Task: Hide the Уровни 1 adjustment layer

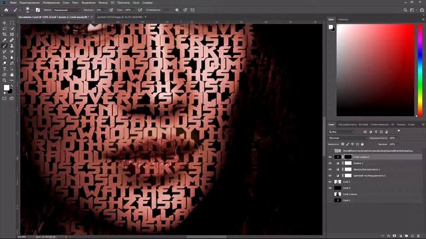Action: point(330,163)
